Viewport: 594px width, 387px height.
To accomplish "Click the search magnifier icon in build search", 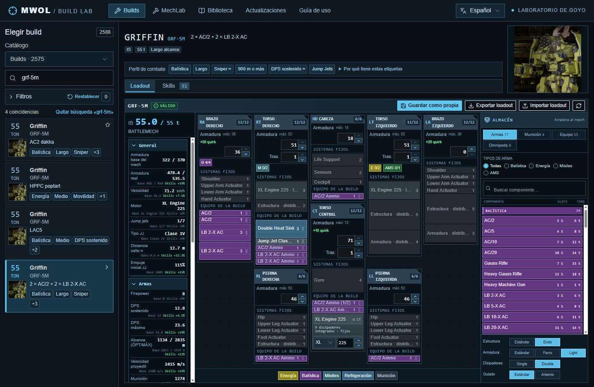I will [x=13, y=78].
